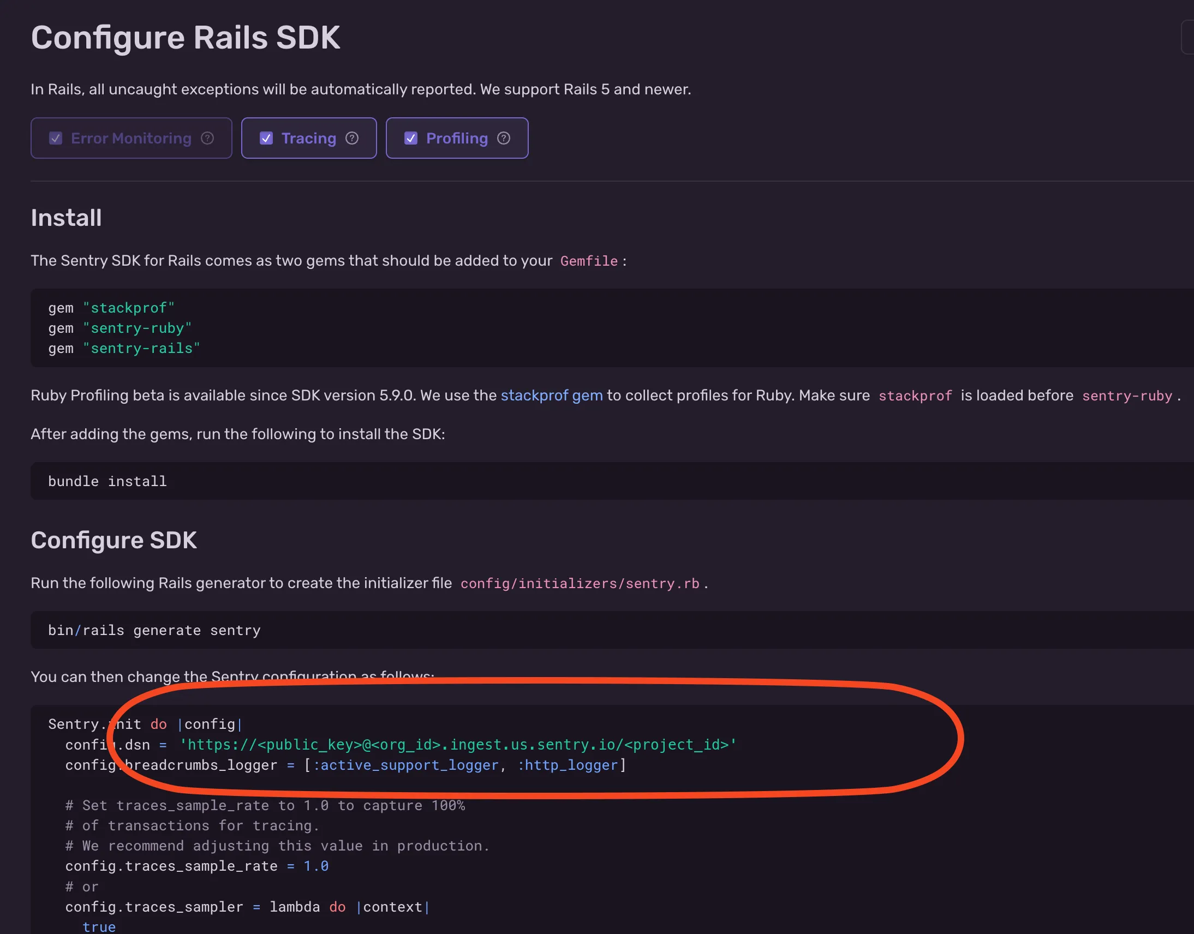Viewport: 1194px width, 934px height.
Task: Click the 'config/initializers/sentry.rb' inline code
Action: click(x=580, y=583)
